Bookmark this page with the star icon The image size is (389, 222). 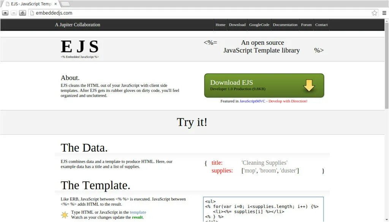(374, 13)
